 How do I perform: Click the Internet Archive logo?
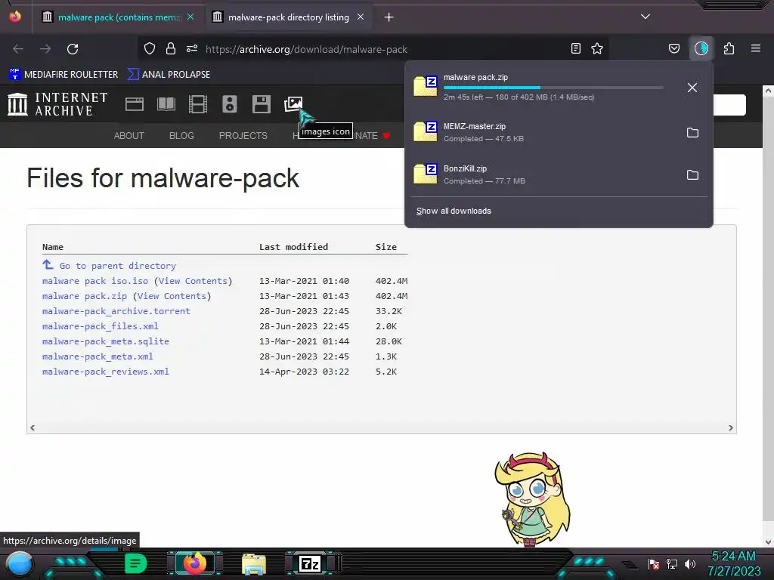point(57,104)
